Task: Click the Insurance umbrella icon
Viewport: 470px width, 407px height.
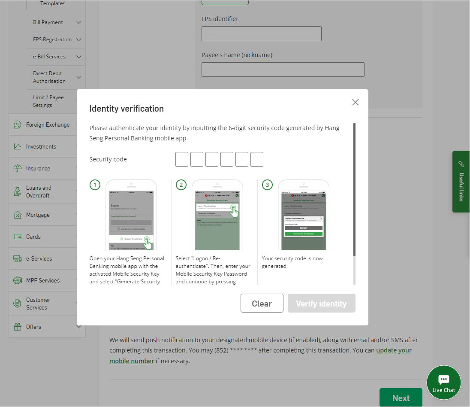Action: pyautogui.click(x=18, y=168)
